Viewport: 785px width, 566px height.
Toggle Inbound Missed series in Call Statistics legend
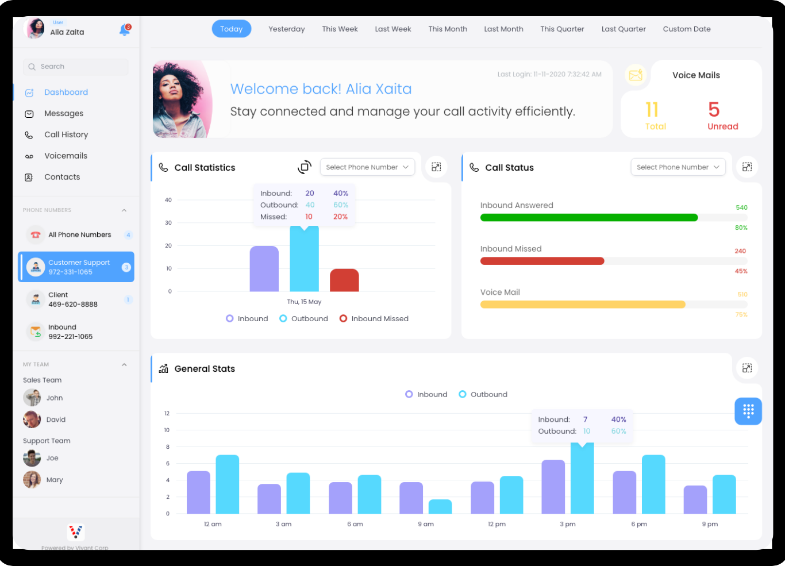tap(374, 319)
